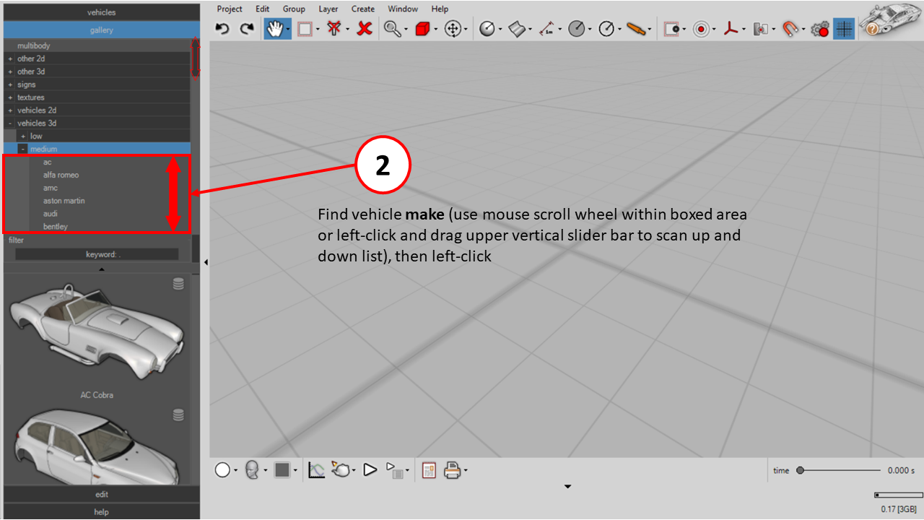Viewport: 924px width, 520px height.
Task: Open the Edit menu
Action: 262,9
